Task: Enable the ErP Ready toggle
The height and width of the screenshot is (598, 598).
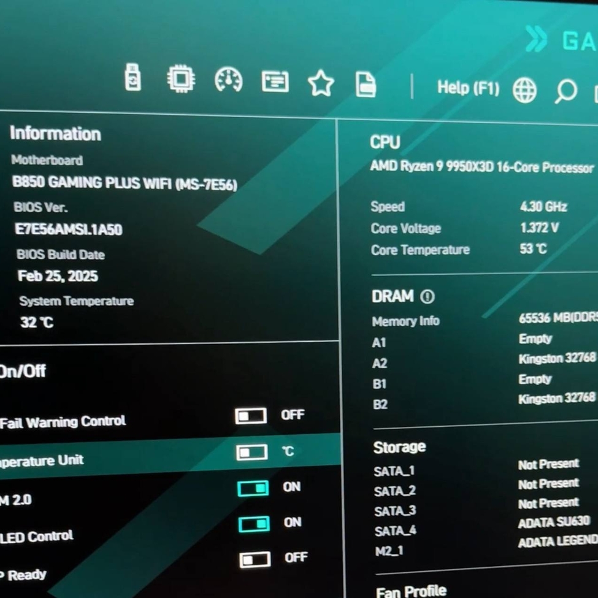Action: coord(255,559)
